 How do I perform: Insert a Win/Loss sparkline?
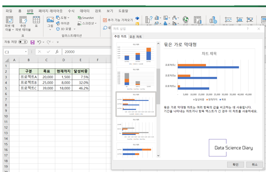click(x=250, y=20)
